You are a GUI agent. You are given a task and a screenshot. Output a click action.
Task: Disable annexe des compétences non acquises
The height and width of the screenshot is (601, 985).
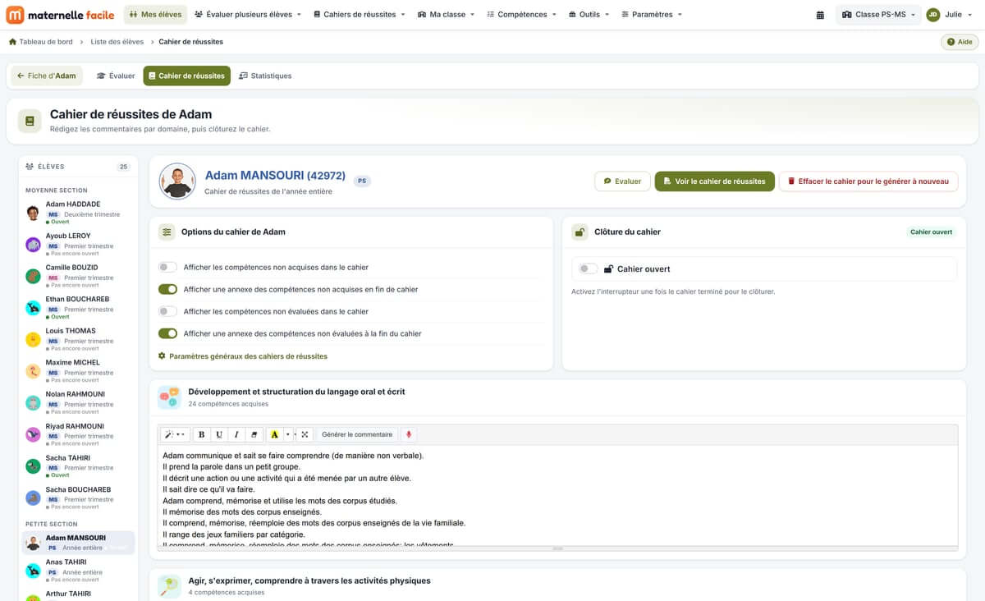pyautogui.click(x=167, y=289)
